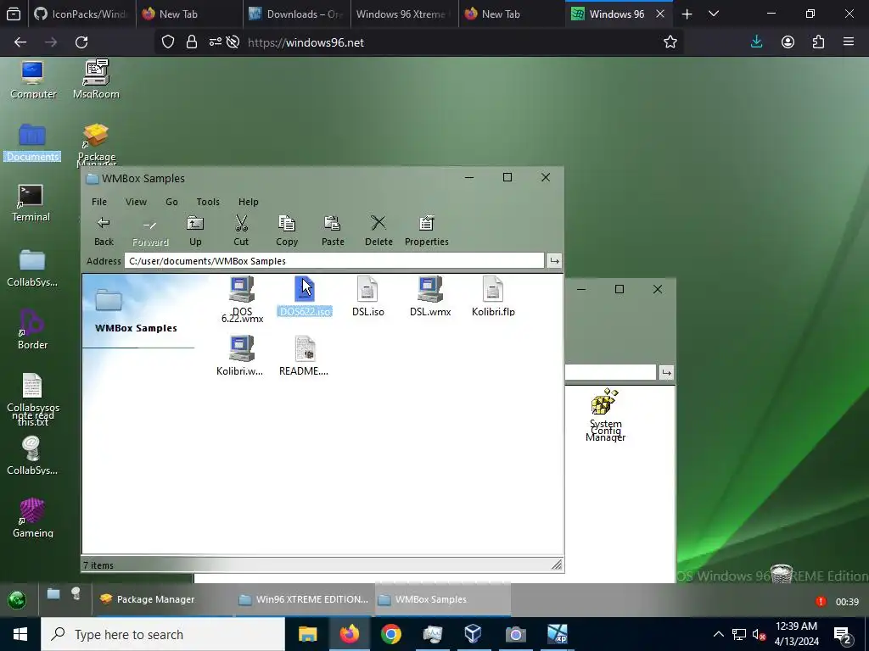Click the Windows taskbar search box
The image size is (869, 651).
[x=163, y=634]
